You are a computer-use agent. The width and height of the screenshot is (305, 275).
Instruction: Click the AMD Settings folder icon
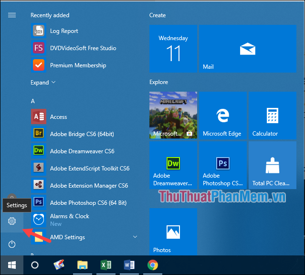39,237
